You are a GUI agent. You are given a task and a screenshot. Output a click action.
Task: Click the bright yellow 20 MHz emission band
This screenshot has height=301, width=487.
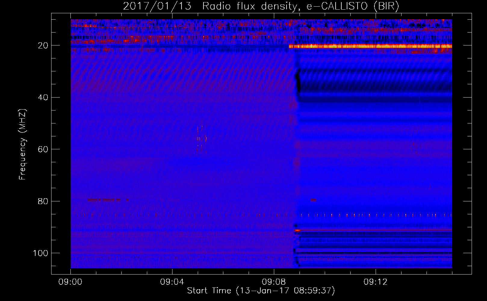tap(370, 46)
